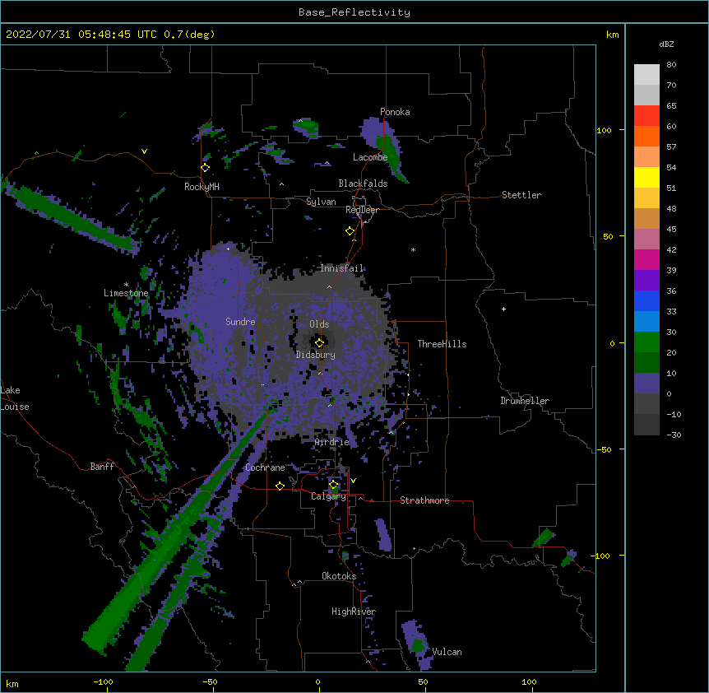Screen dimensions: 709x693
Task: Click the Innisfail city label
Action: [x=342, y=268]
